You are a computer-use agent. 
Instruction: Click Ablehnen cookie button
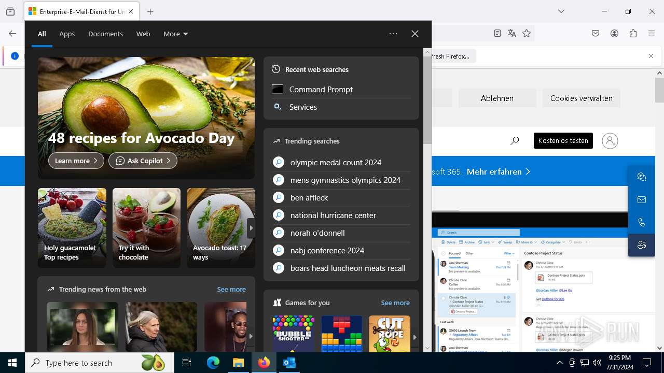tap(497, 98)
